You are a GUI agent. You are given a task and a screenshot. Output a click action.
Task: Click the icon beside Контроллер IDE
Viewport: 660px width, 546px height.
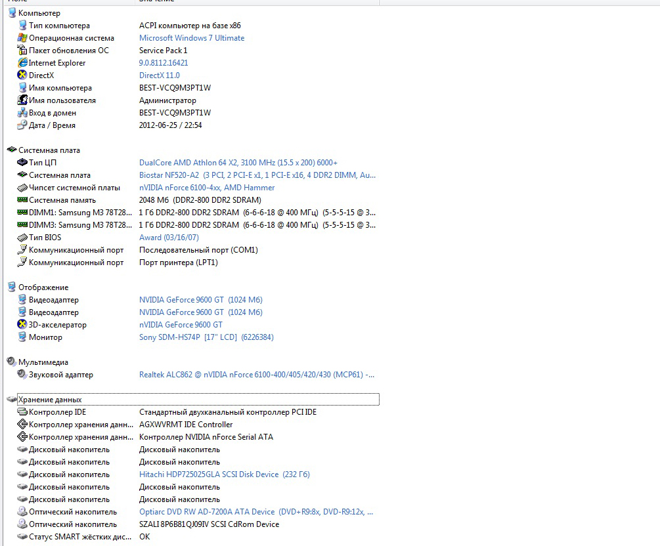click(x=22, y=412)
